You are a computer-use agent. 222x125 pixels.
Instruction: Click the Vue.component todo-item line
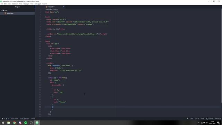coord(61,66)
